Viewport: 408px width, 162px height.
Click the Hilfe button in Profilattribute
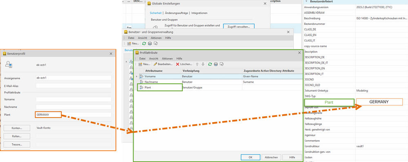(x=292, y=157)
